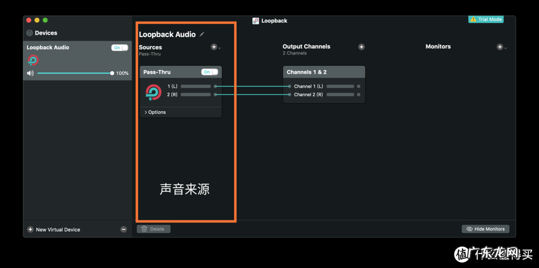Viewport: 539px width, 268px height.
Task: Click the Channel 2 (R) label
Action: pos(308,94)
